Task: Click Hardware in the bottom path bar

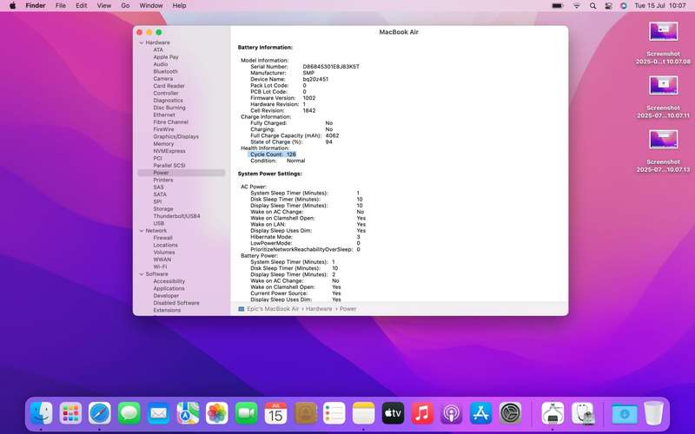Action: [319, 309]
